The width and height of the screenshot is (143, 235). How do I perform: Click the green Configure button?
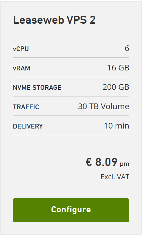(x=71, y=210)
